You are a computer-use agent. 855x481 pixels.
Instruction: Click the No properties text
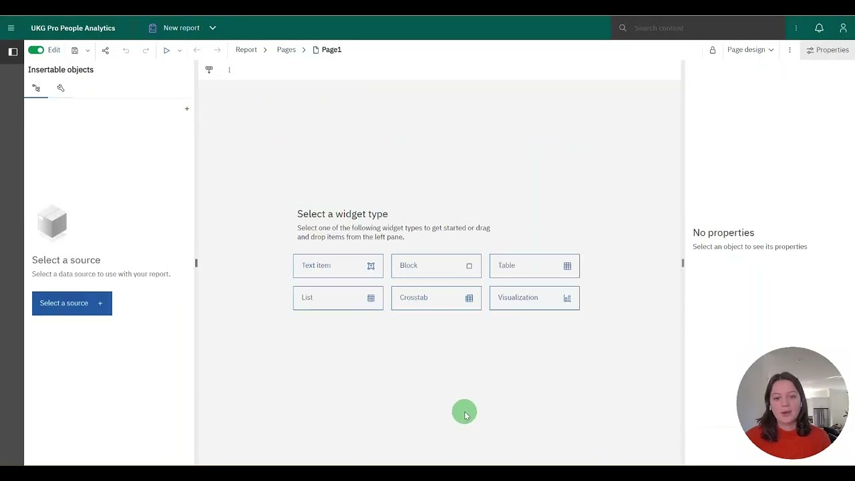(x=723, y=232)
